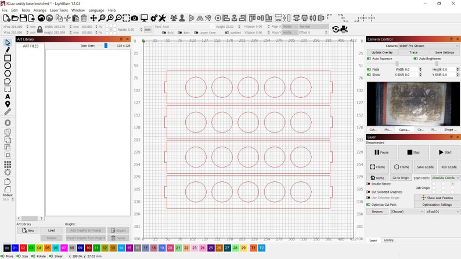
Task: Toggle the Welded text switch
Action: pos(226,32)
